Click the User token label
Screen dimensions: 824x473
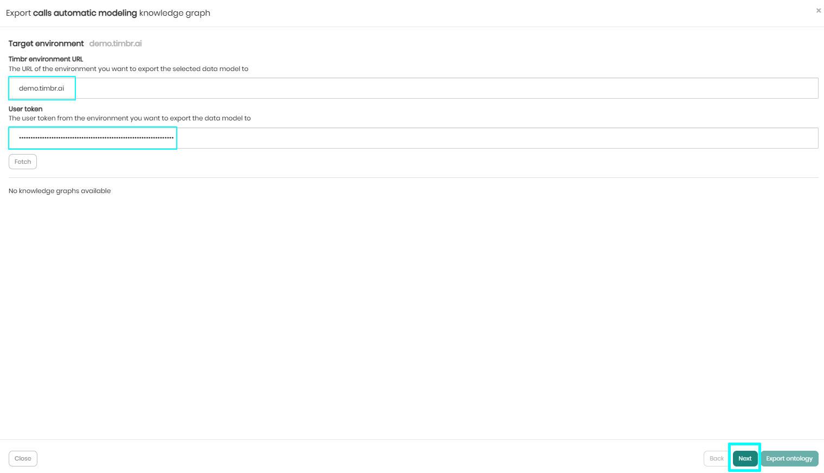pos(25,109)
